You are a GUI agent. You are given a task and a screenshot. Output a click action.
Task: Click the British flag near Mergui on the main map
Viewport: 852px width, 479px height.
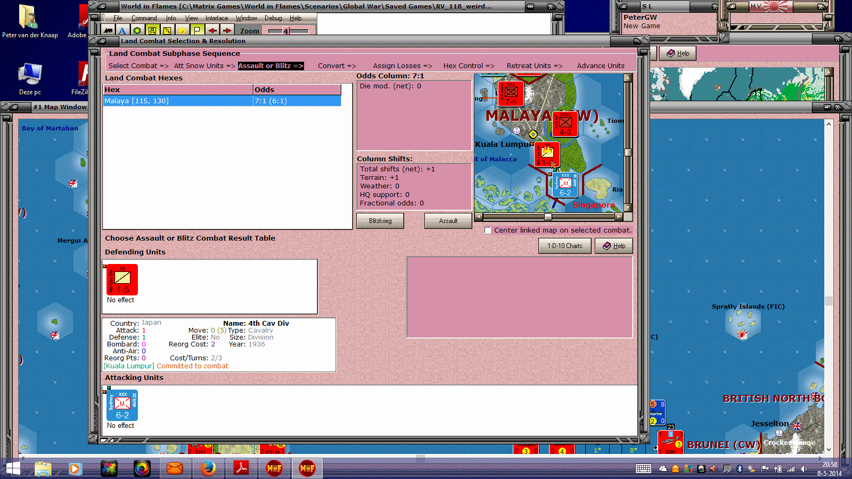click(73, 184)
